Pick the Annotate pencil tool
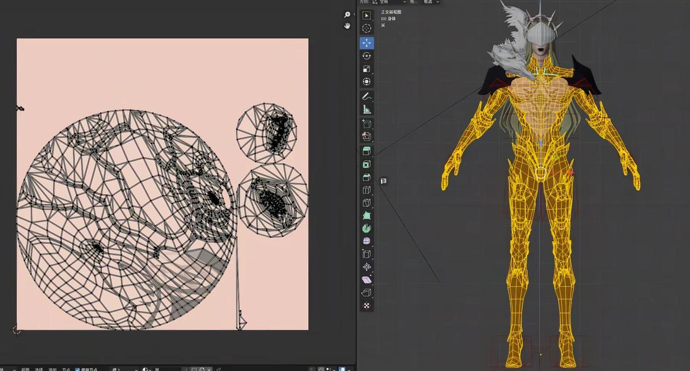Image resolution: width=690 pixels, height=371 pixels. coord(367,97)
